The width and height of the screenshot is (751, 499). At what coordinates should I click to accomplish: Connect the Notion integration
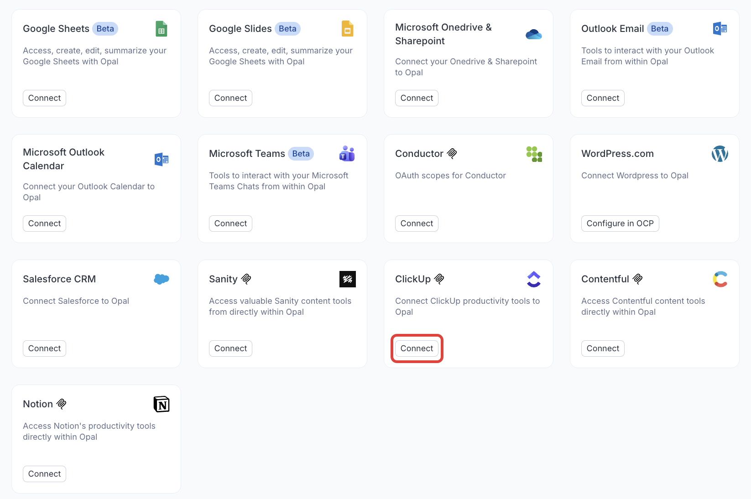point(44,474)
